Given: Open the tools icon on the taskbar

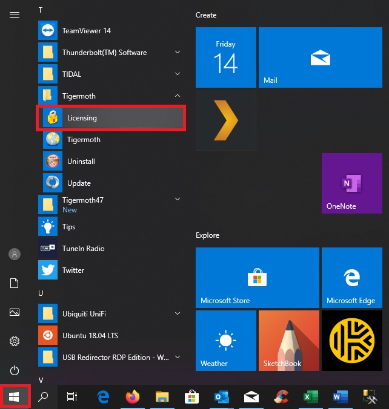Looking at the screenshot, I should point(370,397).
